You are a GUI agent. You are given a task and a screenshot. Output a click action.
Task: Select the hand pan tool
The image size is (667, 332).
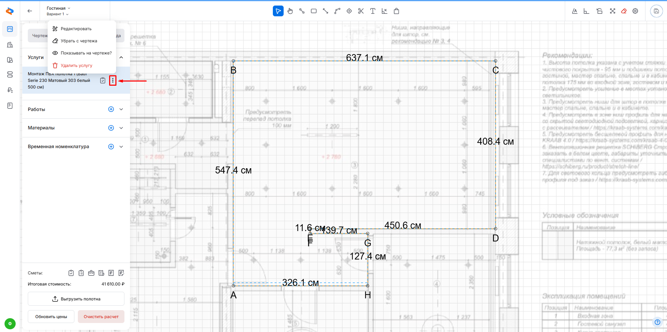[x=290, y=11]
